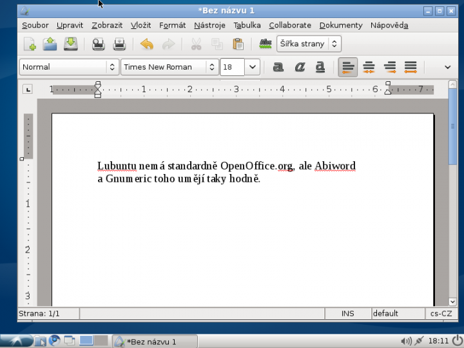
Task: Align text left
Action: [x=348, y=68]
